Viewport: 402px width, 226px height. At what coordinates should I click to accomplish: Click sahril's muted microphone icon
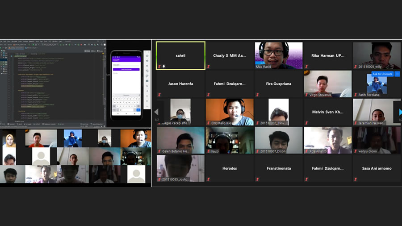pyautogui.click(x=159, y=66)
